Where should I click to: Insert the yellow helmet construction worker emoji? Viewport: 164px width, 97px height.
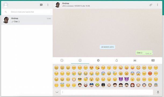tap(97, 85)
